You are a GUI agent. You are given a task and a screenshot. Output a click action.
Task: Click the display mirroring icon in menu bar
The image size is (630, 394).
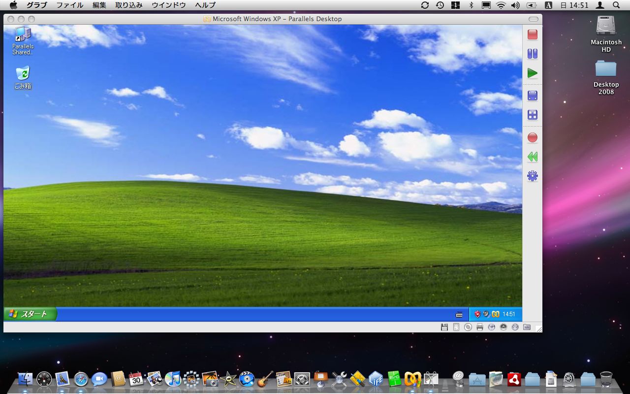point(486,5)
